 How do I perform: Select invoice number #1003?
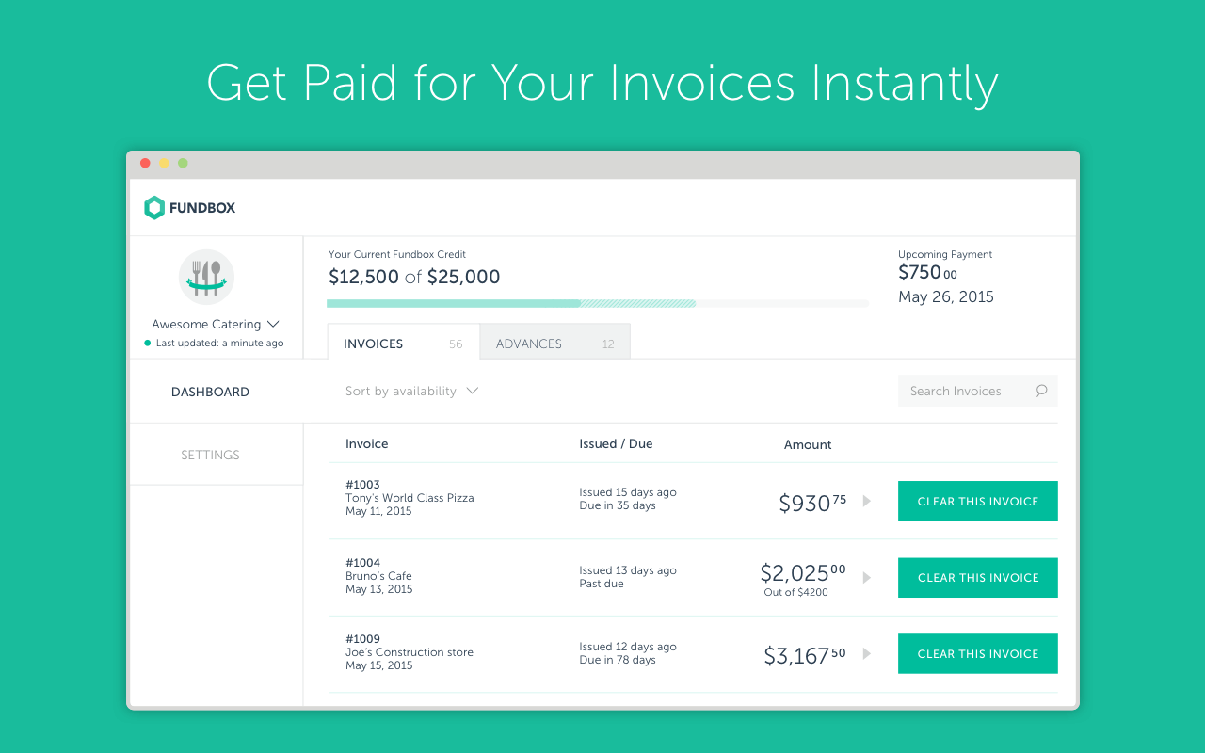click(363, 485)
